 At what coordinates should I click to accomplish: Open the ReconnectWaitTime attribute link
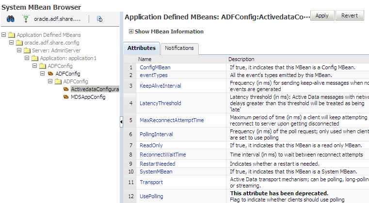(x=163, y=155)
